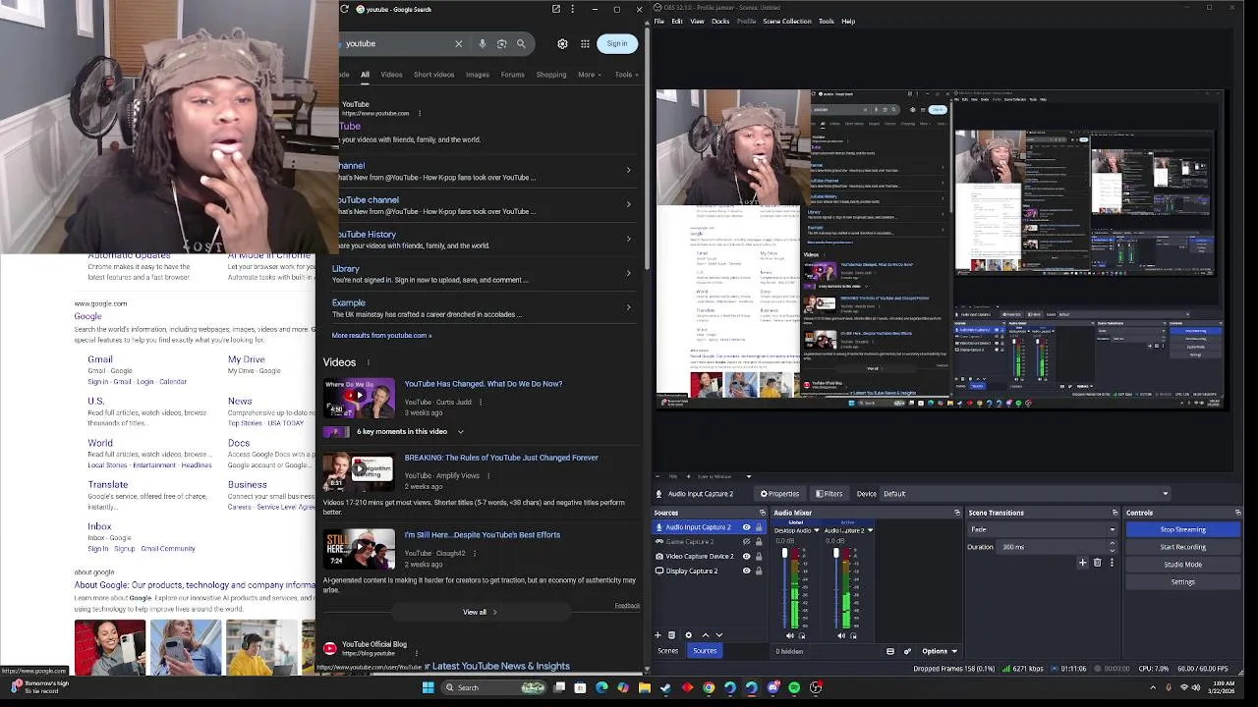Viewport: 1258px width, 707px height.
Task: Open Steam from the taskbar
Action: coord(665,687)
